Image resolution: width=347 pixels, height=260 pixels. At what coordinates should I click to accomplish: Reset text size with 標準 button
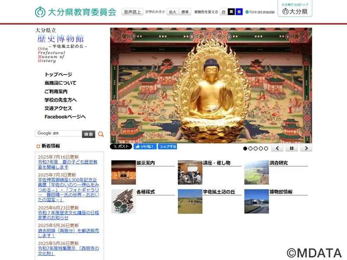point(185,12)
